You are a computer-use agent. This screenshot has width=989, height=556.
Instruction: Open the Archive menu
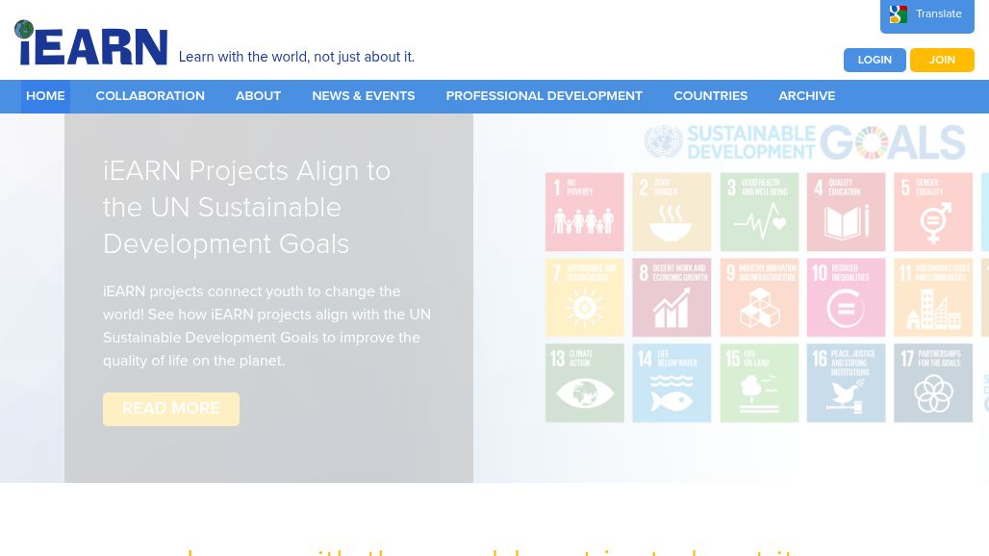[807, 96]
